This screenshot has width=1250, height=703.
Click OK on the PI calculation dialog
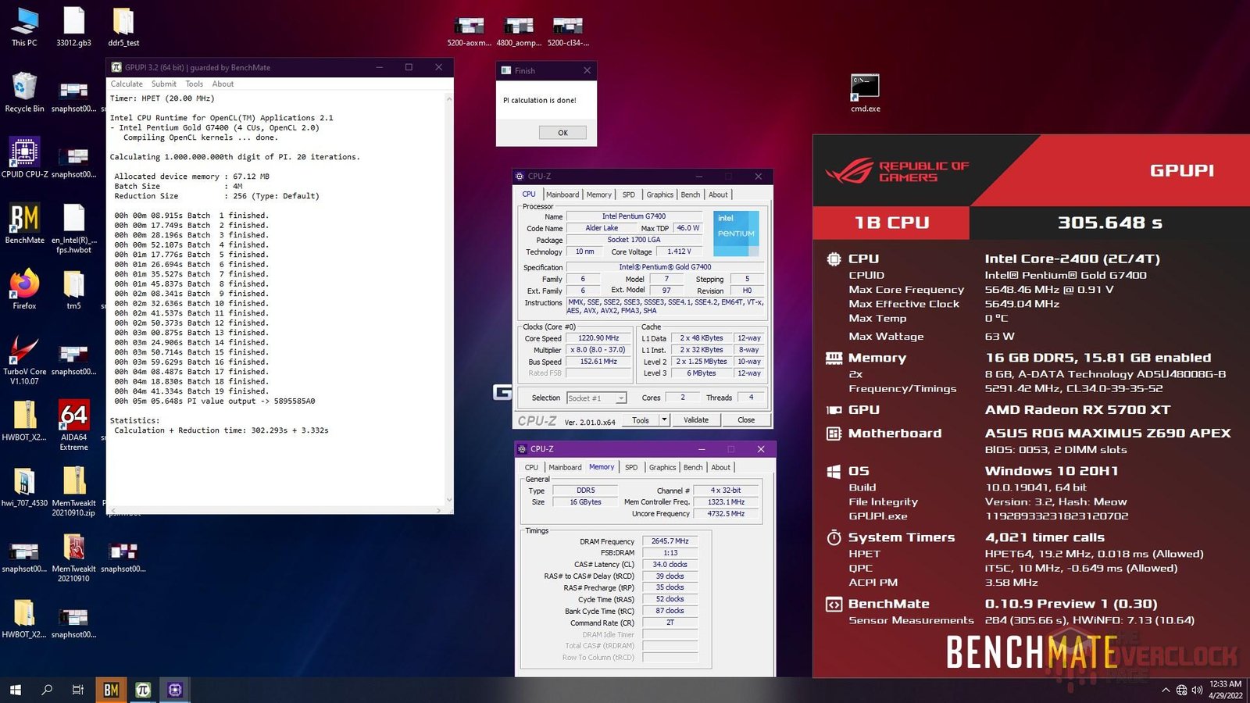(x=562, y=132)
